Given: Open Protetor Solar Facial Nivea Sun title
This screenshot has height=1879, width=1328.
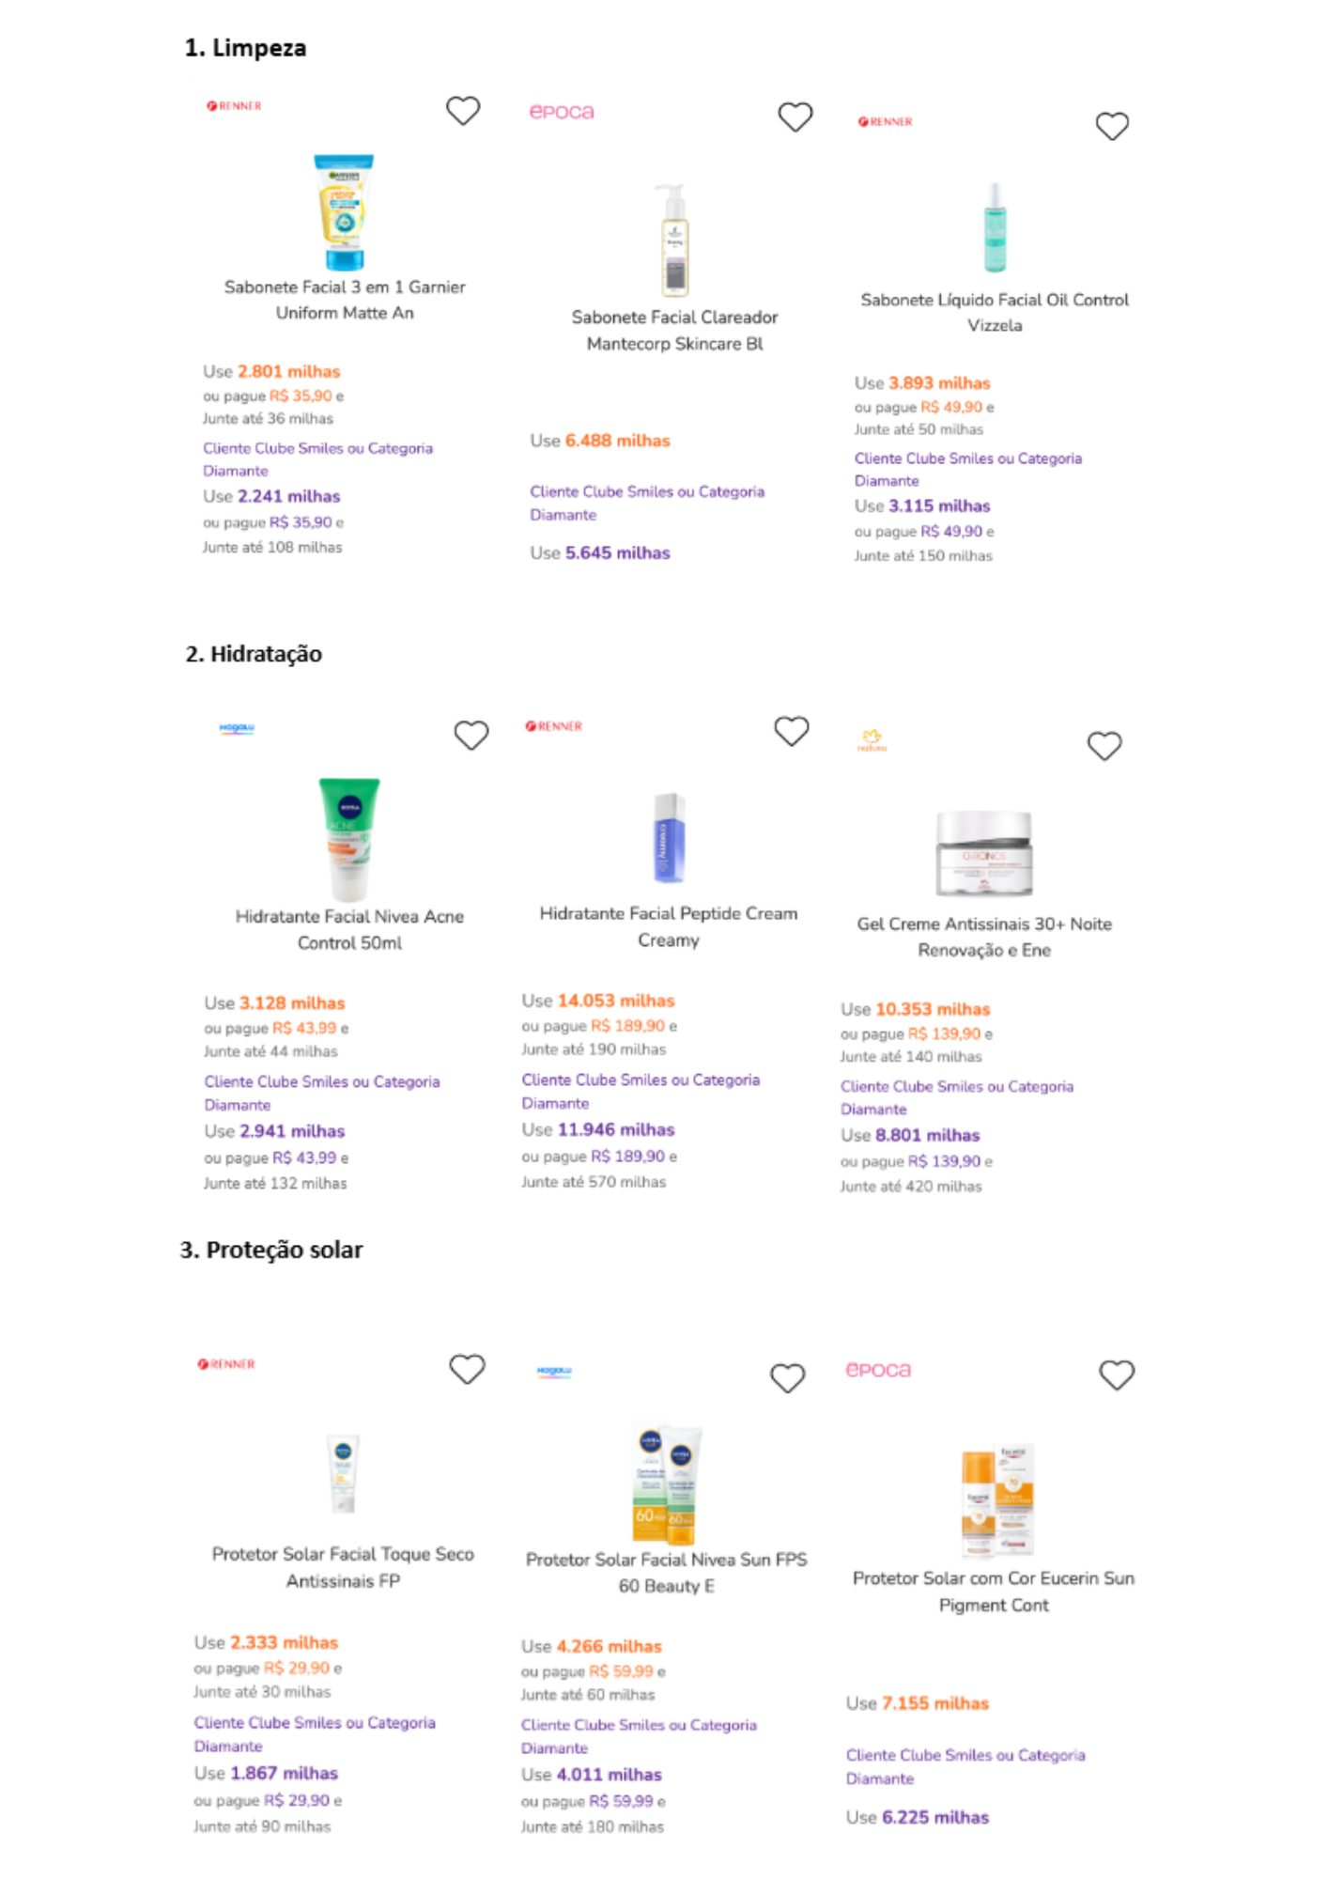Looking at the screenshot, I should coord(666,1573).
